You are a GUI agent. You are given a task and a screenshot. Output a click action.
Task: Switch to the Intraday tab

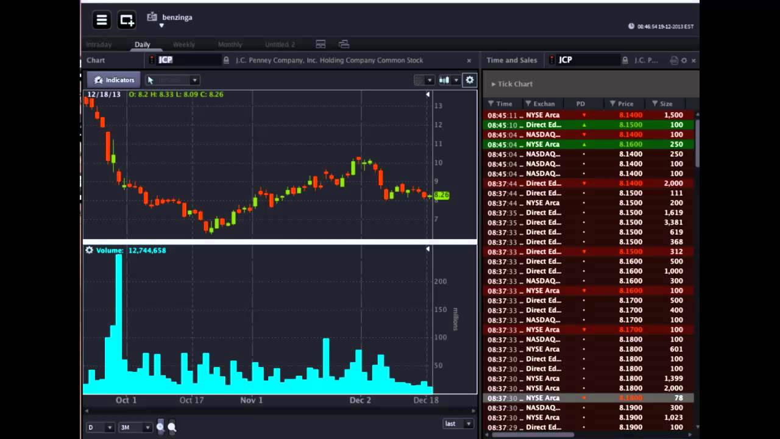tap(99, 45)
